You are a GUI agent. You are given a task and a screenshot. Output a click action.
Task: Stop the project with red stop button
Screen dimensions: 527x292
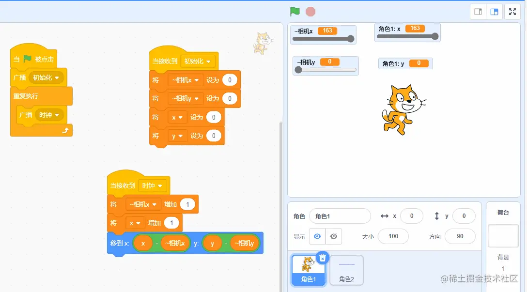tap(310, 12)
